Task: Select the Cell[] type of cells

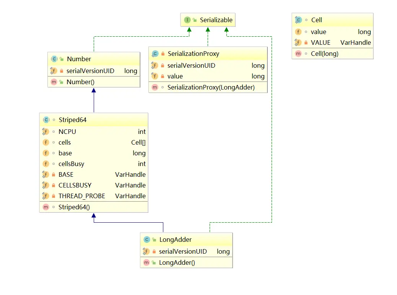Action: [x=138, y=143]
